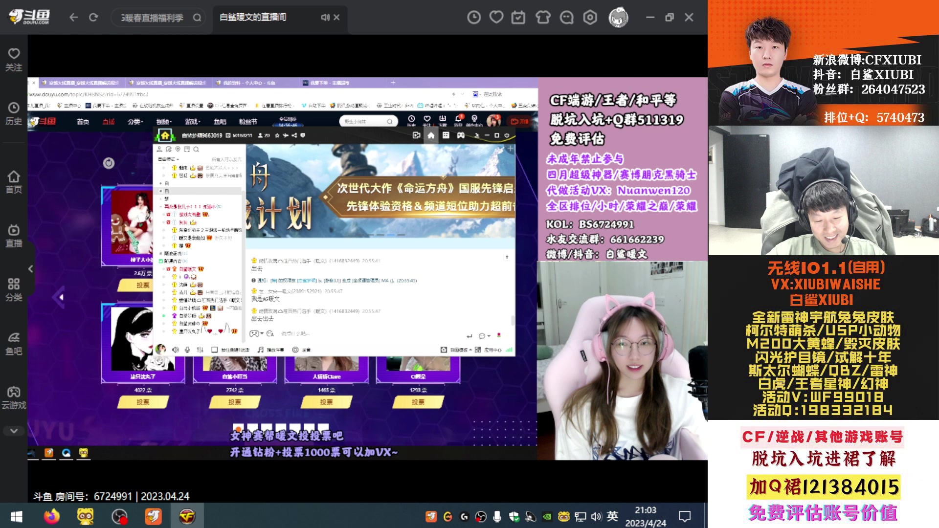Click 投票 button under 1465 票 contestant
939x528 pixels.
point(326,402)
